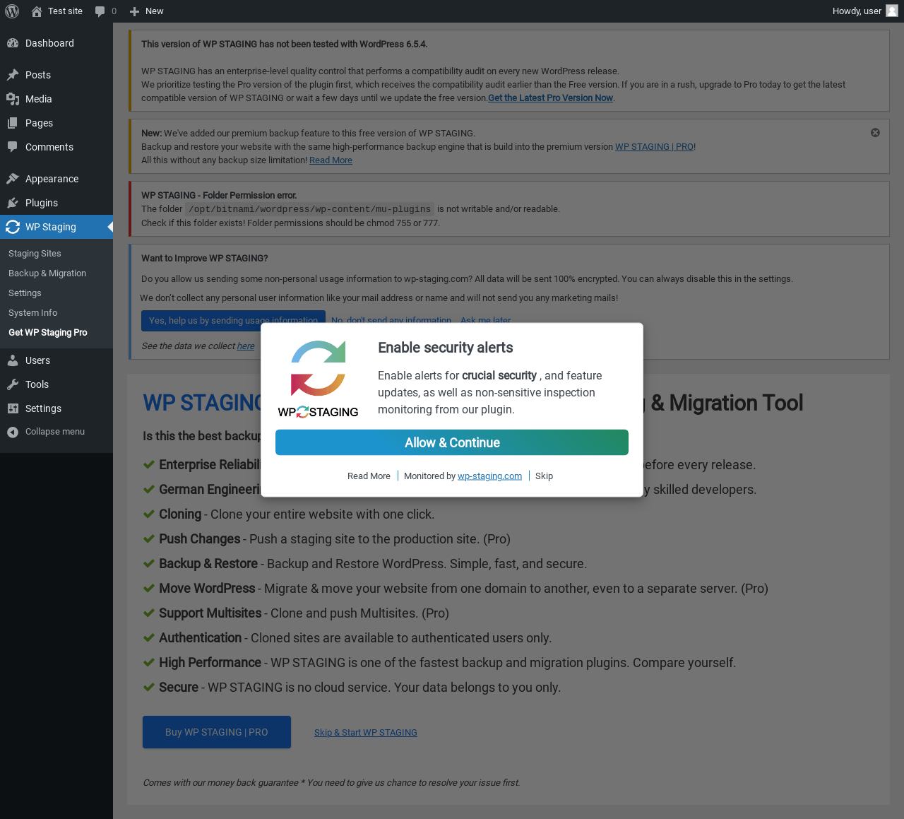Screen dimensions: 904x819
Task: Open System Info submenu item
Action: click(x=33, y=313)
